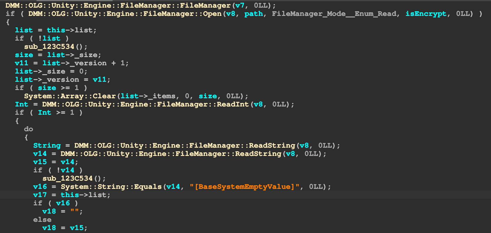
Task: Click the sub_123C534 call under if (!v14)
Action: (67, 179)
